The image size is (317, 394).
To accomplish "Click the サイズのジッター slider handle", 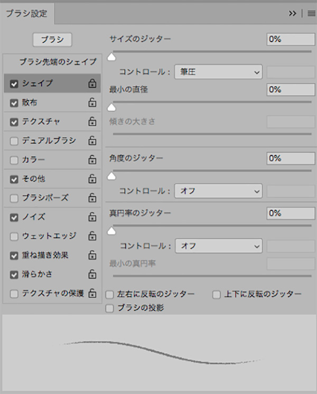I will 111,57.
